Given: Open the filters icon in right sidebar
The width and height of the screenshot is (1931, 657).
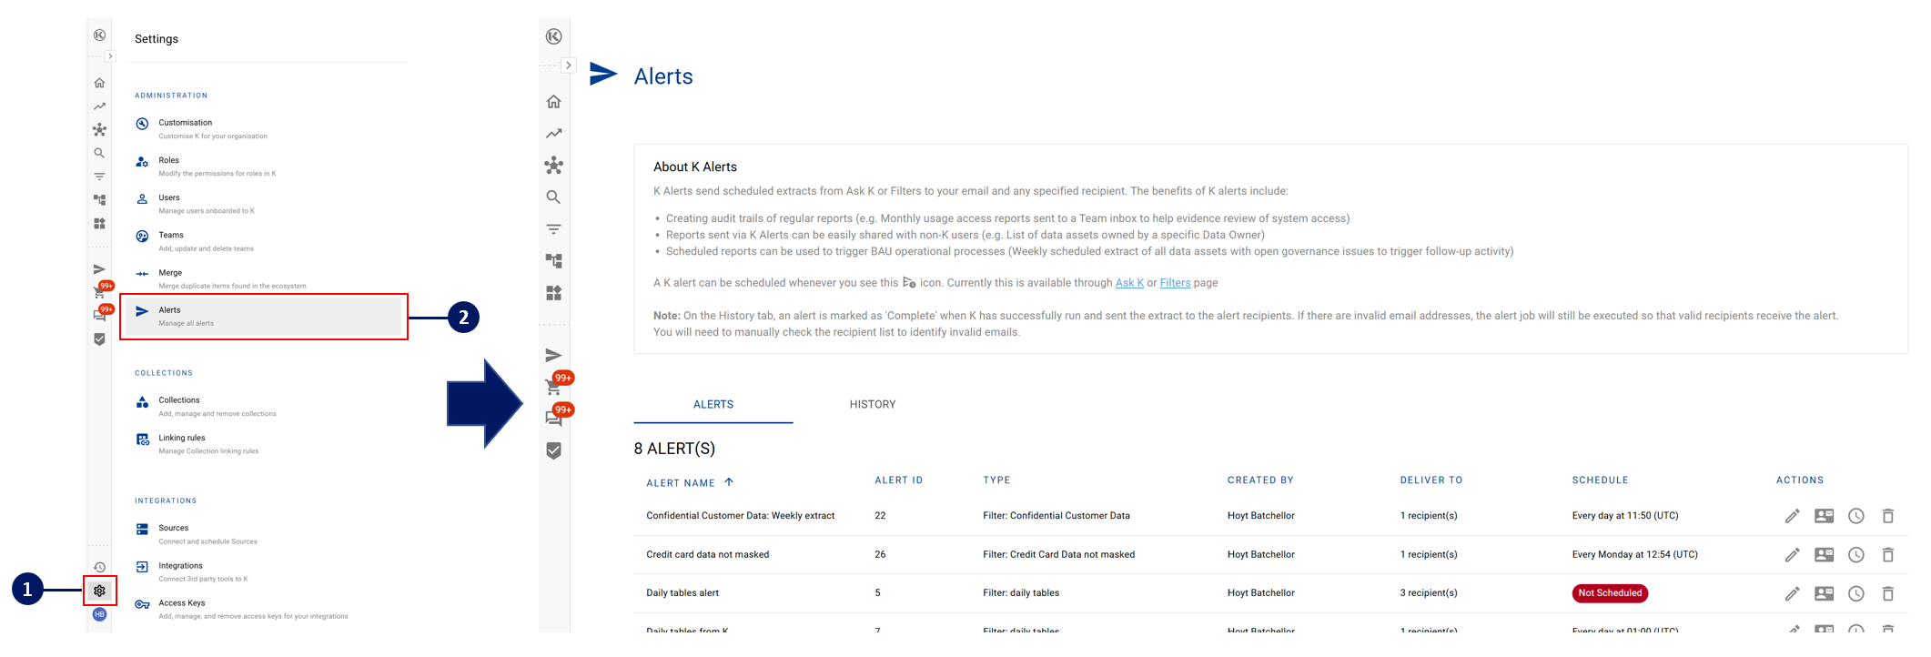Looking at the screenshot, I should click(553, 229).
